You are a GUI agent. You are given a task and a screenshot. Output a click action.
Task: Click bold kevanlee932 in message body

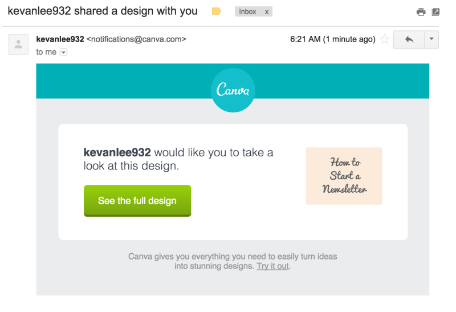[x=117, y=152]
